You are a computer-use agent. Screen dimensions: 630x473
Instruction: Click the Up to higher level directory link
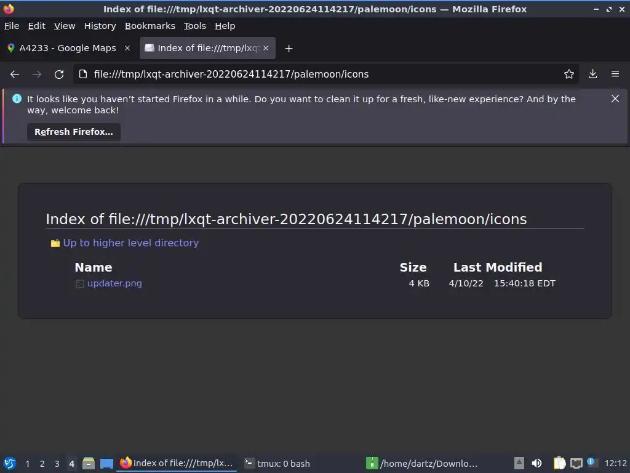coord(130,243)
